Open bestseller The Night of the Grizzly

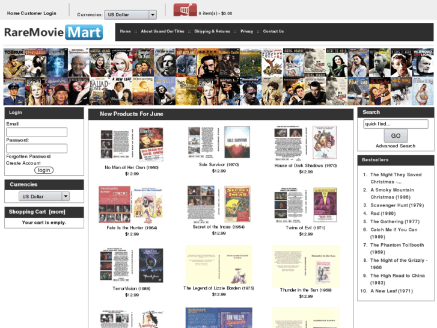399,264
